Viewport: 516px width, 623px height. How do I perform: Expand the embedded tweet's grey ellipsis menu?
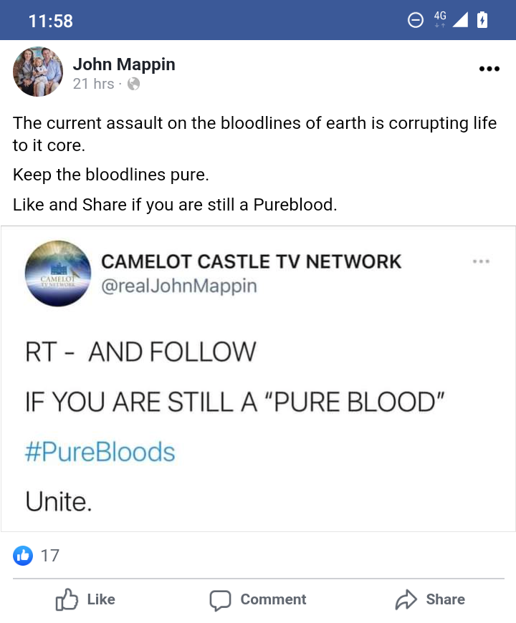pos(481,261)
